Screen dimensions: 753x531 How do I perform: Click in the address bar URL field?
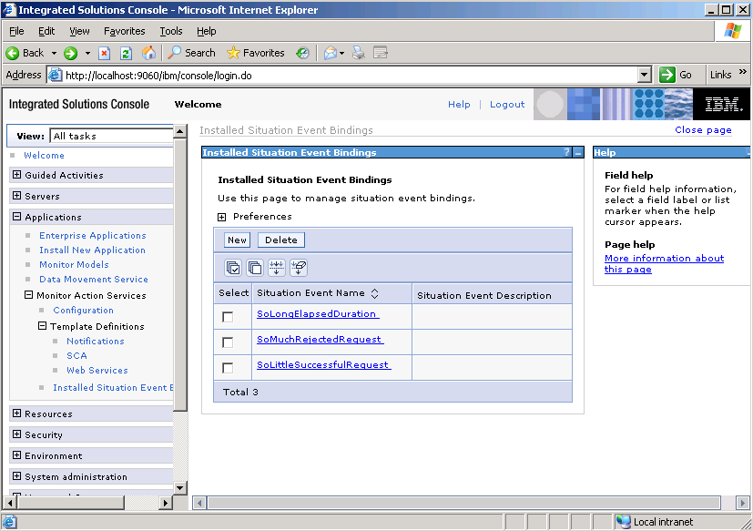tap(351, 76)
